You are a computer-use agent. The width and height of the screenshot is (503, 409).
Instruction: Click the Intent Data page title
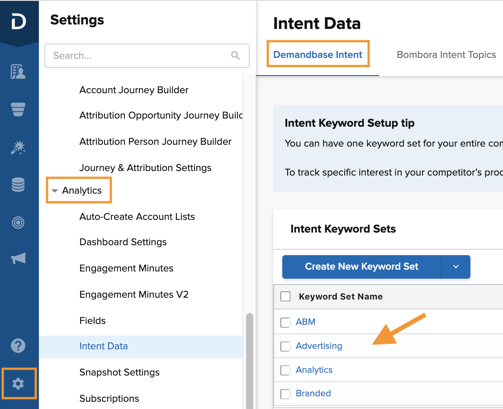(x=317, y=24)
